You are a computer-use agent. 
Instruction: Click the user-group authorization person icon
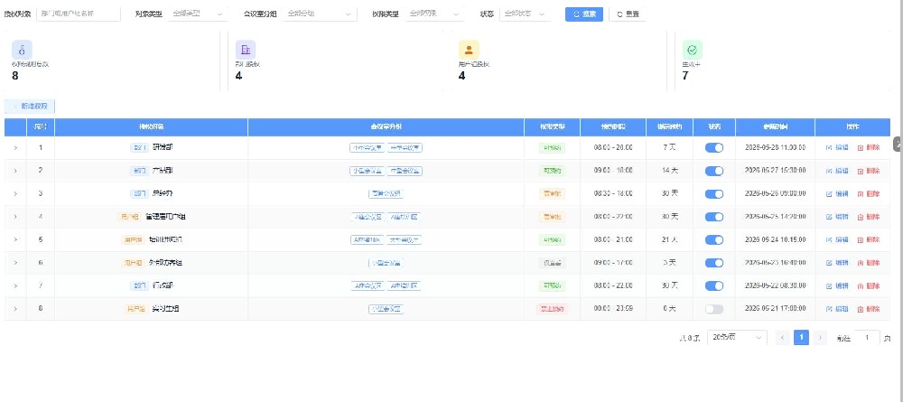[x=469, y=50]
